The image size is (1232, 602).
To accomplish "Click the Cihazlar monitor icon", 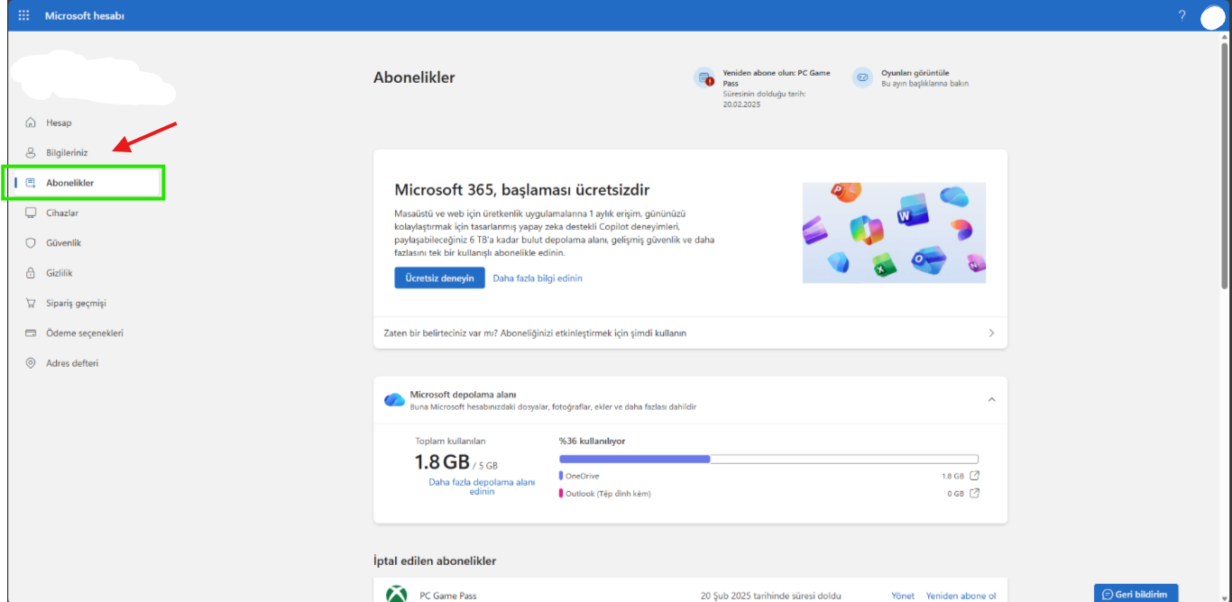I will click(31, 213).
